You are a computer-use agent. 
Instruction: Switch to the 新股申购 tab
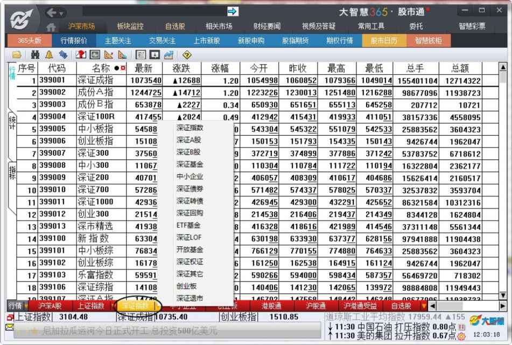251,40
